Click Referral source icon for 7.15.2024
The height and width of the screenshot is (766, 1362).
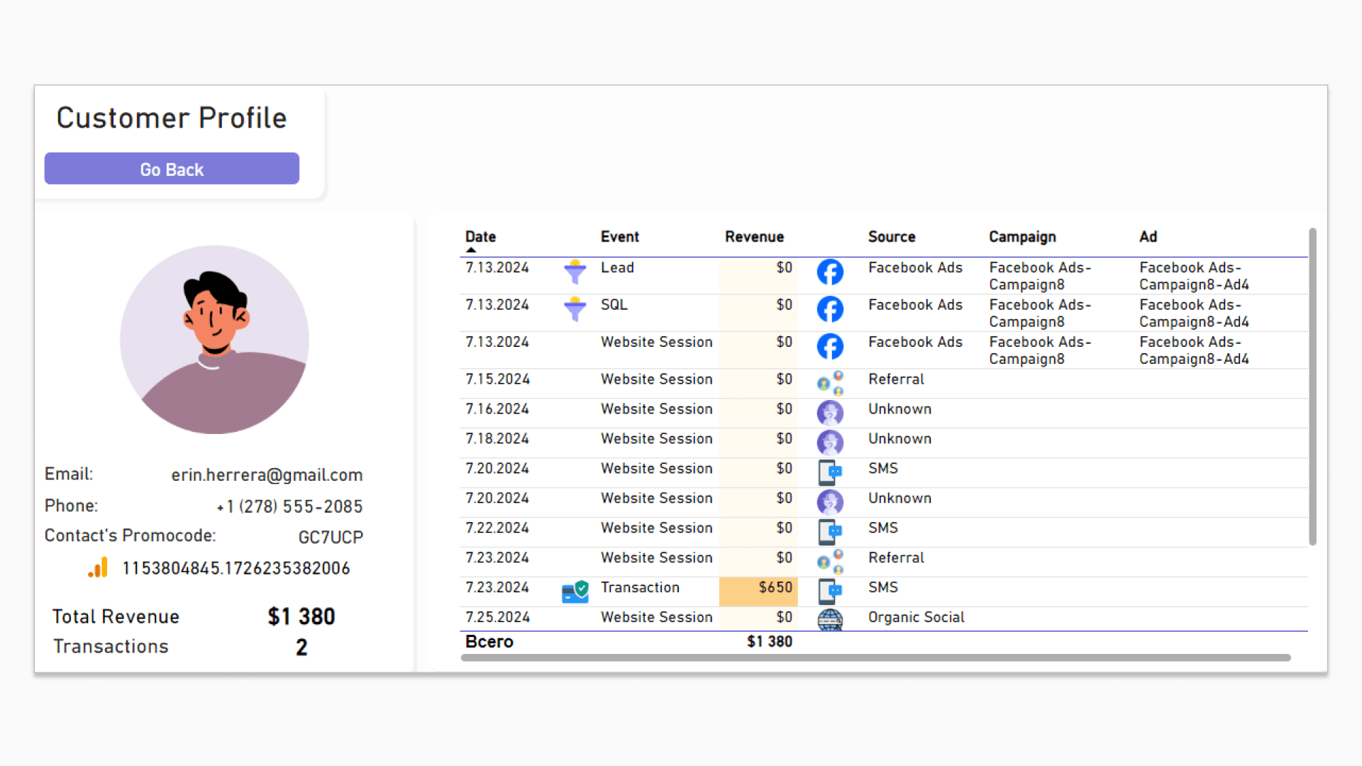(829, 383)
